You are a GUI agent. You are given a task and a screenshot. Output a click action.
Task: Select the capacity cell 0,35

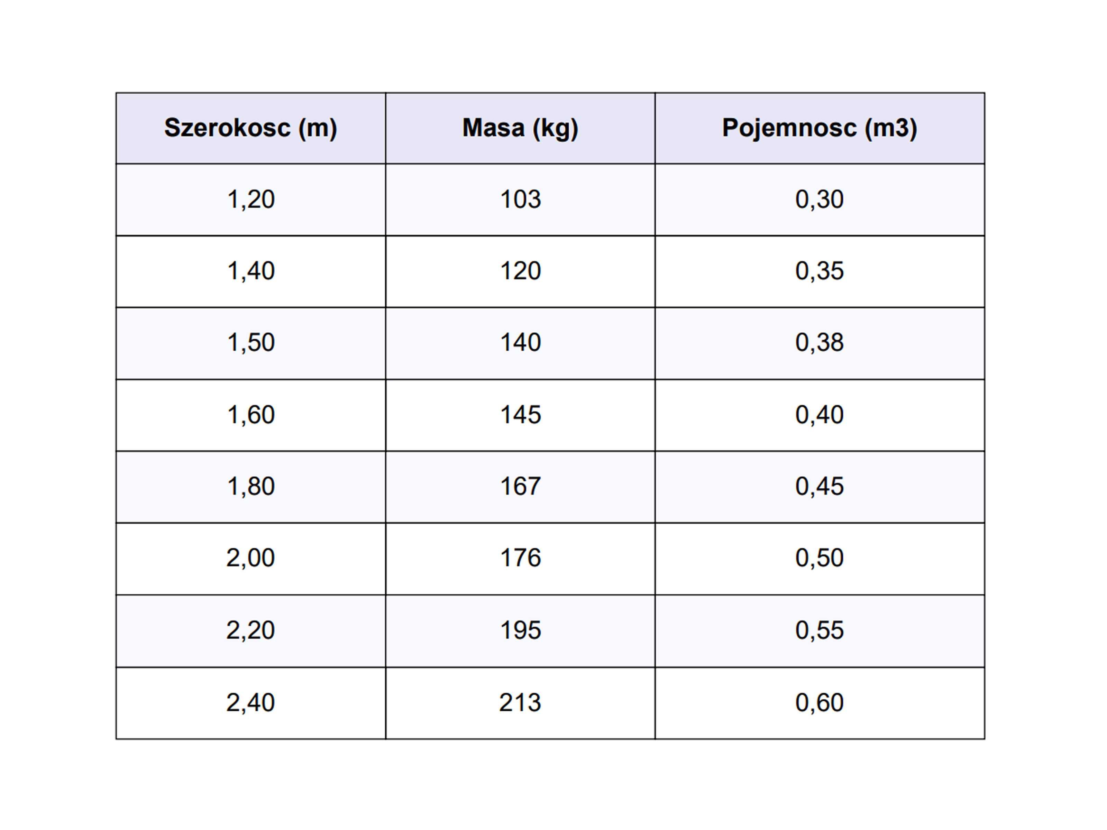820,272
